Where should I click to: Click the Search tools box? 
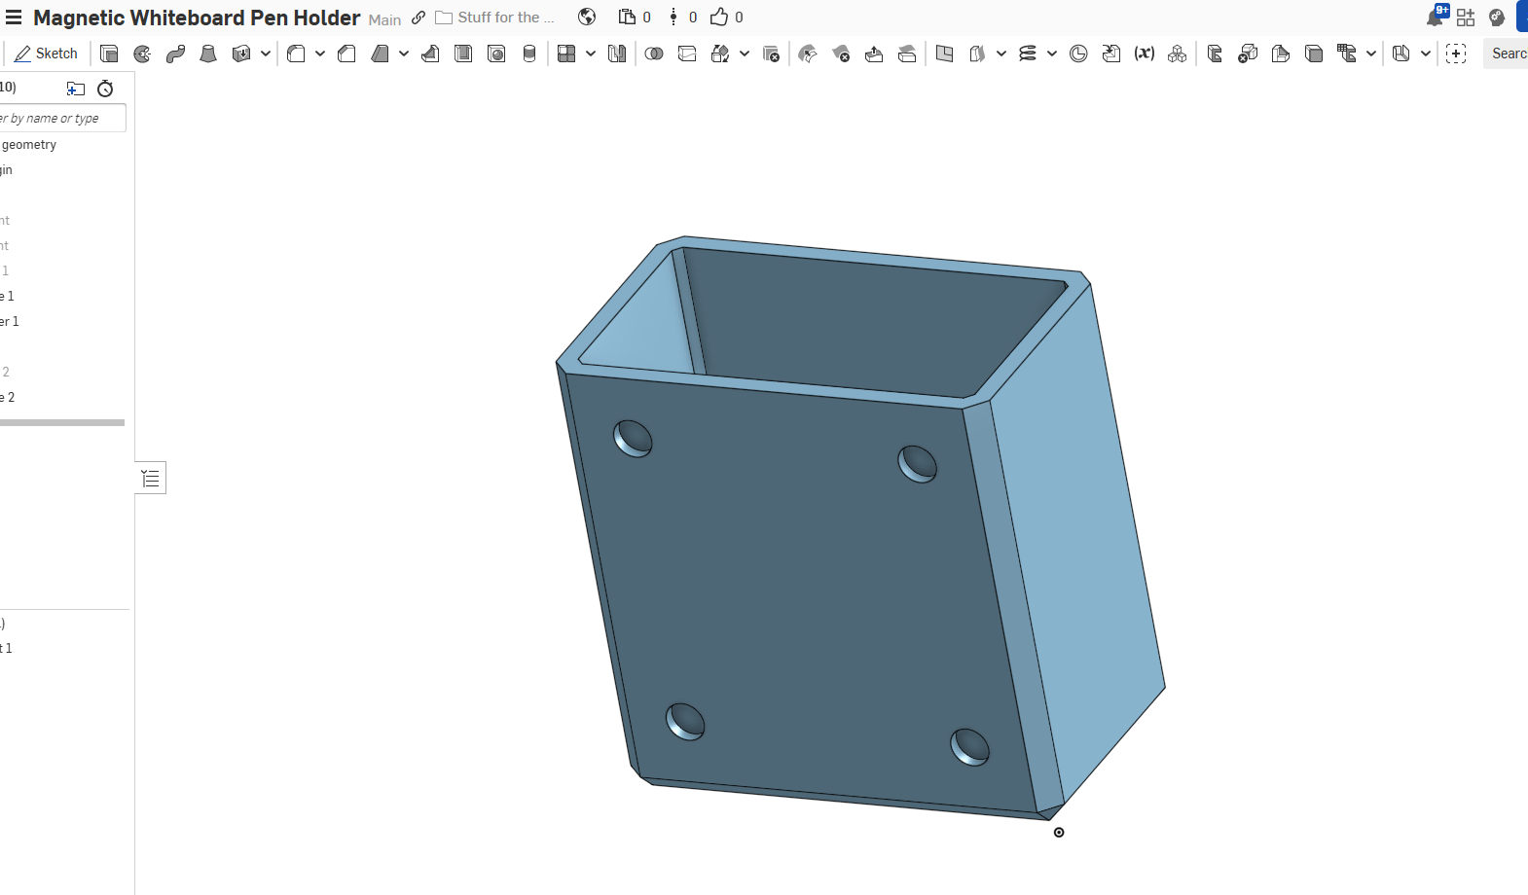1506,54
